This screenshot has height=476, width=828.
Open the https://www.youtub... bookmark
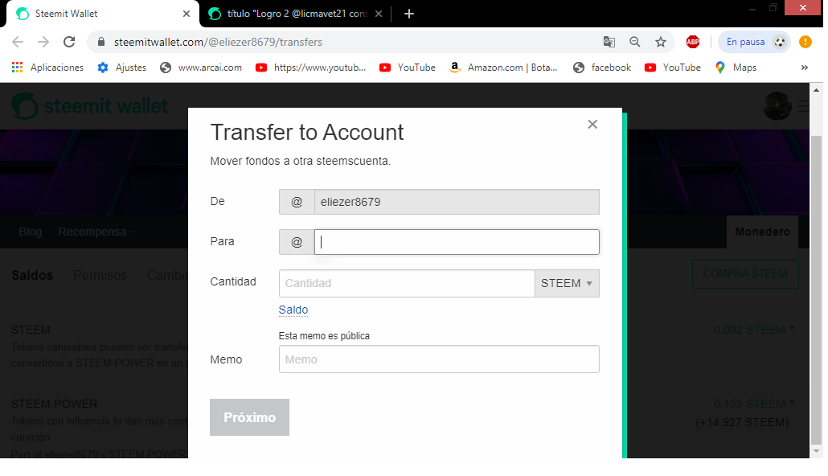click(310, 67)
